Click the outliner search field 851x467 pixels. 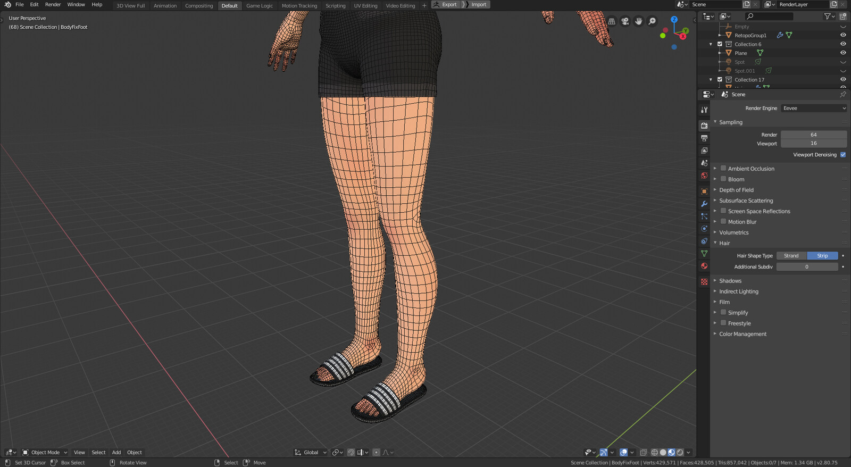pos(769,16)
